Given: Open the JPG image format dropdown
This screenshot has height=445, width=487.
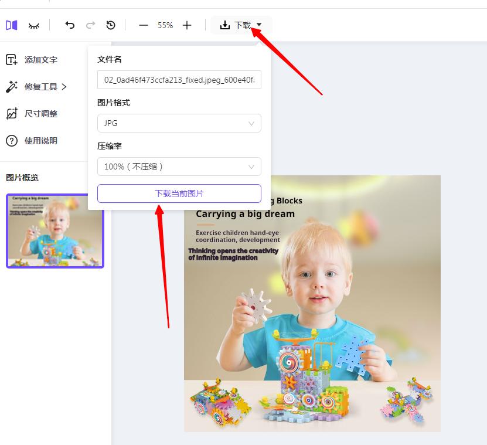Looking at the screenshot, I should coord(179,123).
